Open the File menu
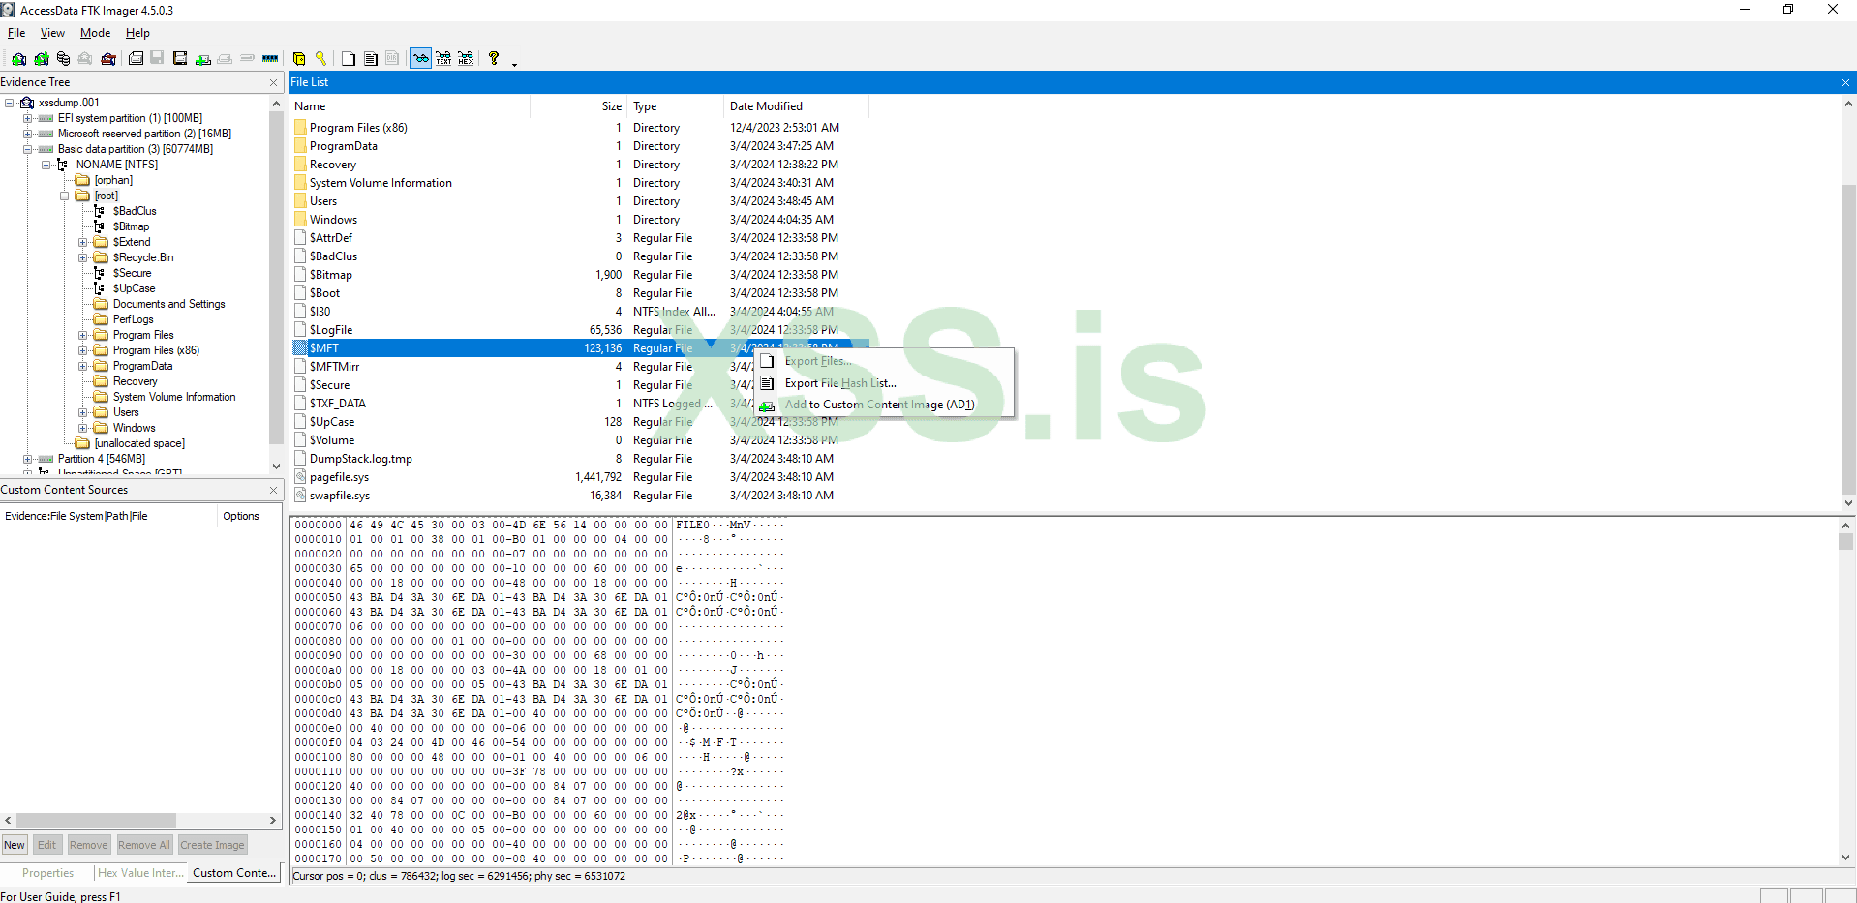This screenshot has width=1857, height=903. pos(16,33)
